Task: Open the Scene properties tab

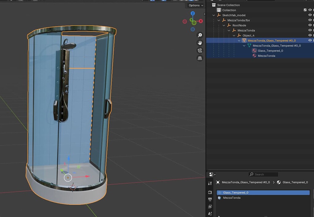Action: 210,214
